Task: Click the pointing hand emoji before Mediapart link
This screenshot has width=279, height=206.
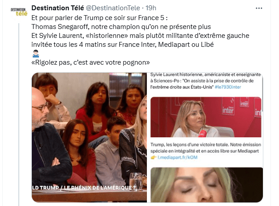Action: pos(154,157)
